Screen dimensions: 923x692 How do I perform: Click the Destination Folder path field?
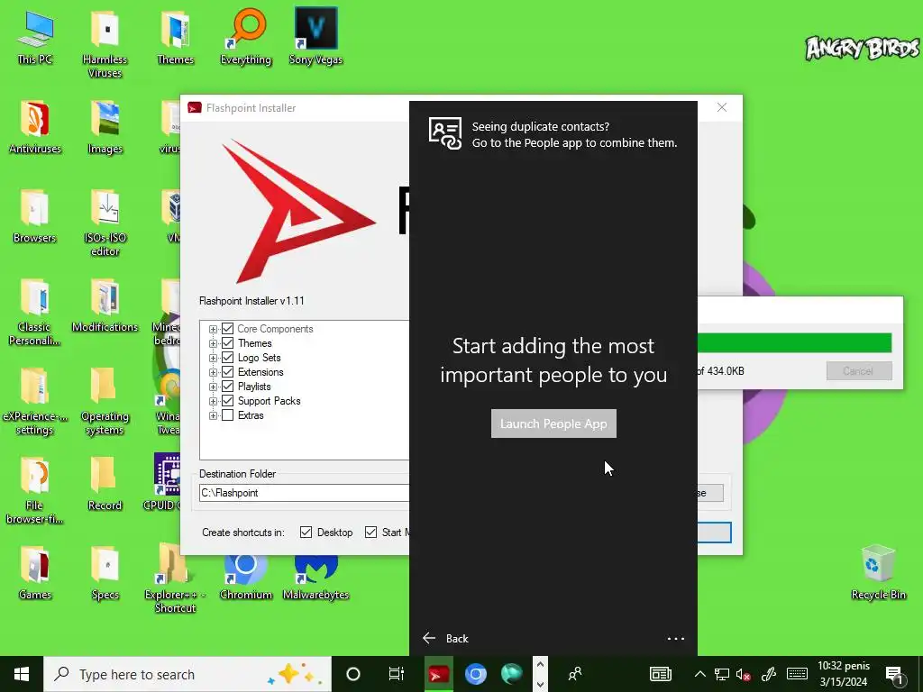pyautogui.click(x=304, y=493)
